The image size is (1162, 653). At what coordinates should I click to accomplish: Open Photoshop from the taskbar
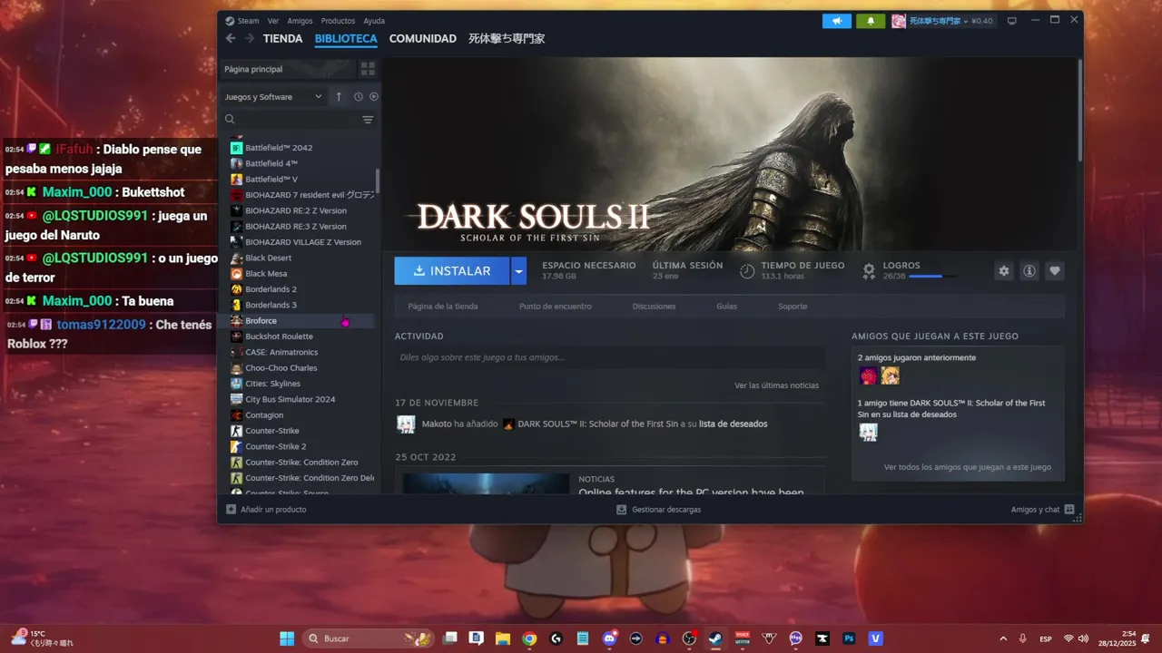pyautogui.click(x=849, y=638)
